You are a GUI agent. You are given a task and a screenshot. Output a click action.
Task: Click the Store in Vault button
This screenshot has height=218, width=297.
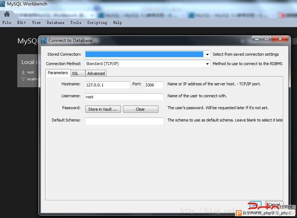tap(103, 109)
